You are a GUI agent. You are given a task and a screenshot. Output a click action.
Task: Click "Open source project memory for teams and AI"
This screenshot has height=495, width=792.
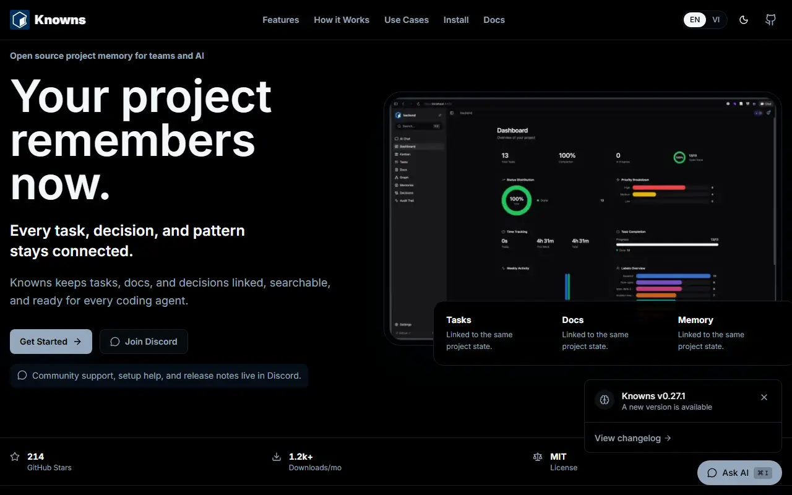[107, 56]
